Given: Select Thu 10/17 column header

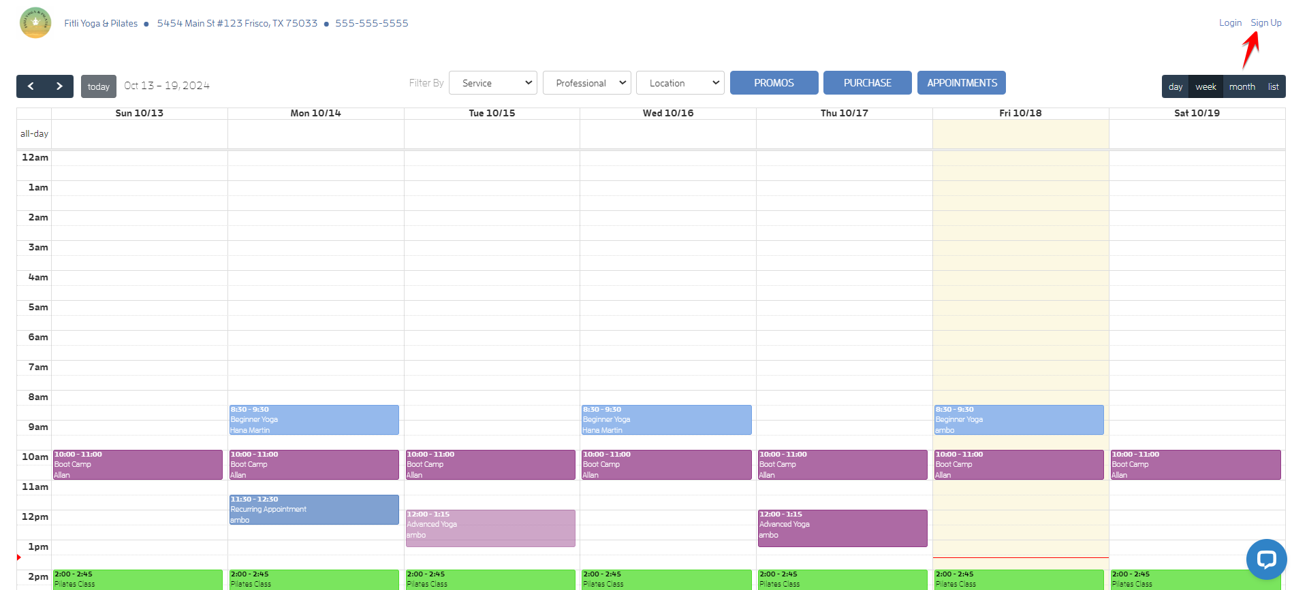Looking at the screenshot, I should (x=845, y=113).
